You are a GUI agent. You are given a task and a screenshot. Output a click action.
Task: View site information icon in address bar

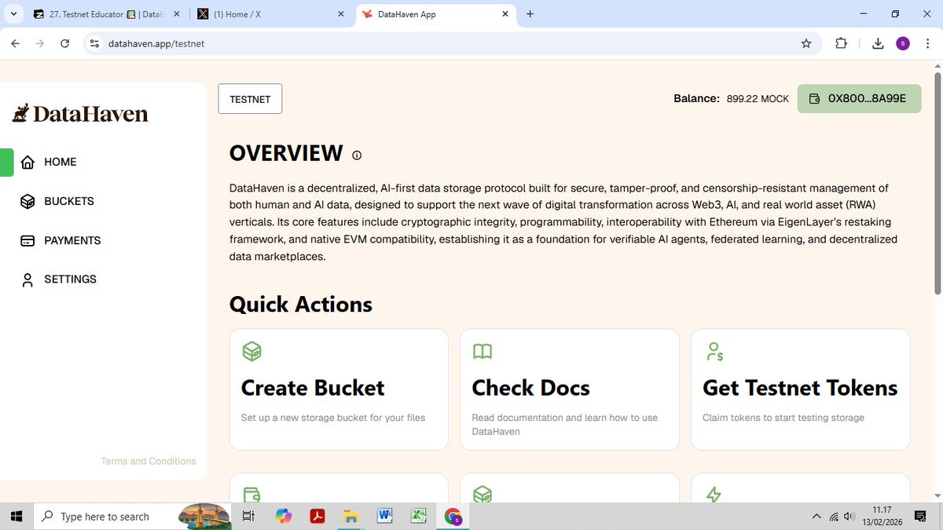click(x=95, y=44)
